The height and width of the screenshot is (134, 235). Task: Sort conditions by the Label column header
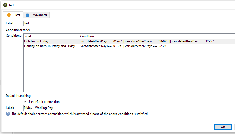pyautogui.click(x=51, y=36)
